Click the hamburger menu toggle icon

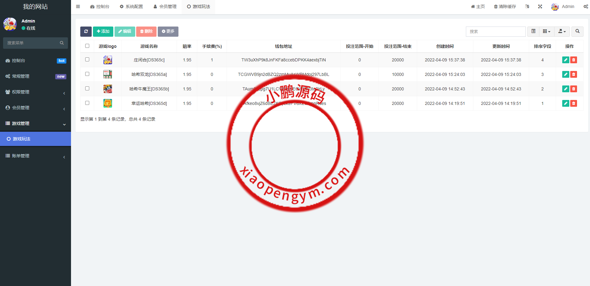pyautogui.click(x=78, y=6)
